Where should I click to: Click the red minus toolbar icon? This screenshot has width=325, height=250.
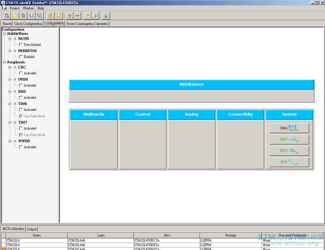click(77, 16)
